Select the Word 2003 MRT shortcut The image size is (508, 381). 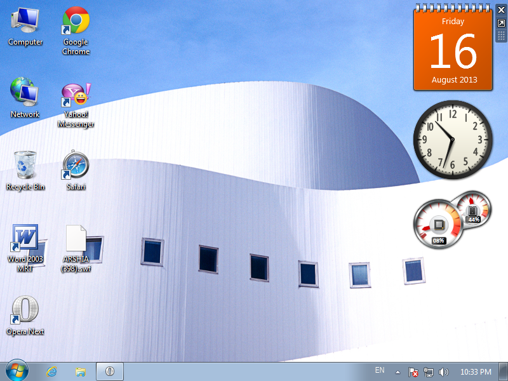tap(25, 248)
